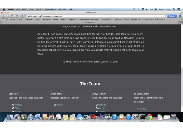The image size is (183, 130).
Task: Open the jsoup bookmark
Action: point(127,19)
